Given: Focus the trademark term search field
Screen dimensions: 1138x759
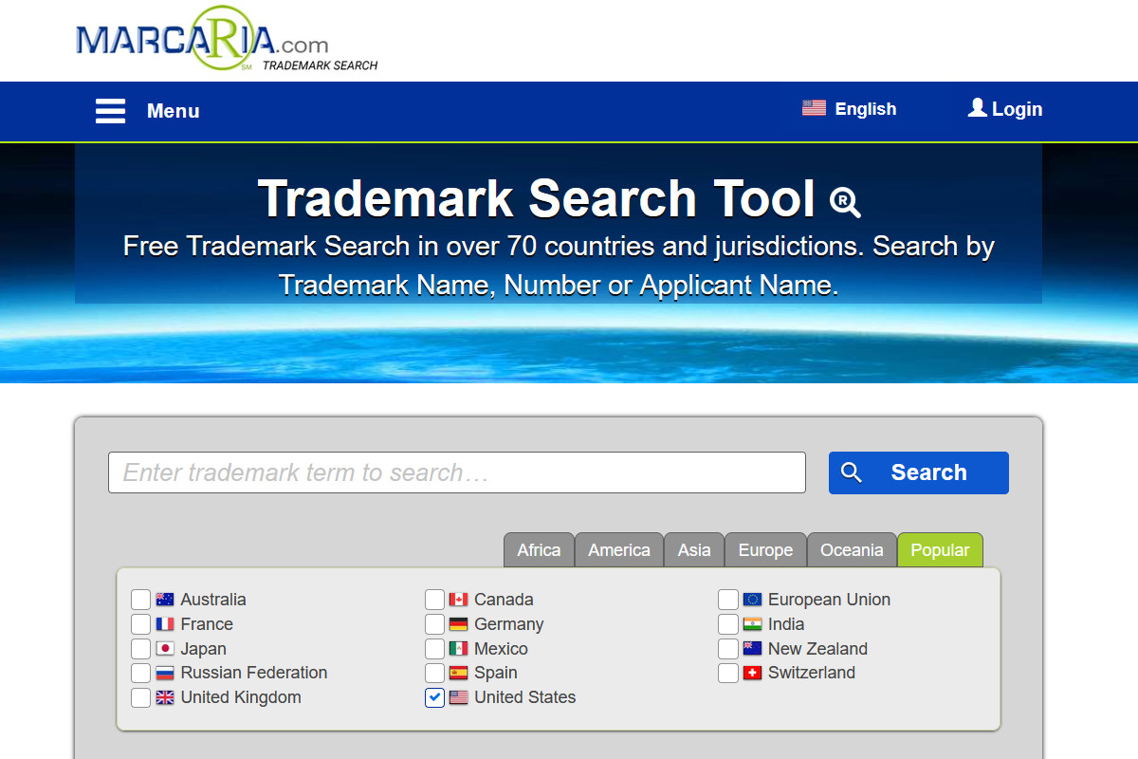Looking at the screenshot, I should coord(457,472).
